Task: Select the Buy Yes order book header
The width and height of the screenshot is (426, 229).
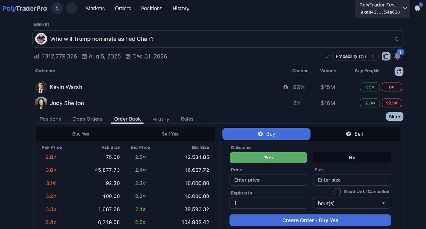Action: point(81,134)
